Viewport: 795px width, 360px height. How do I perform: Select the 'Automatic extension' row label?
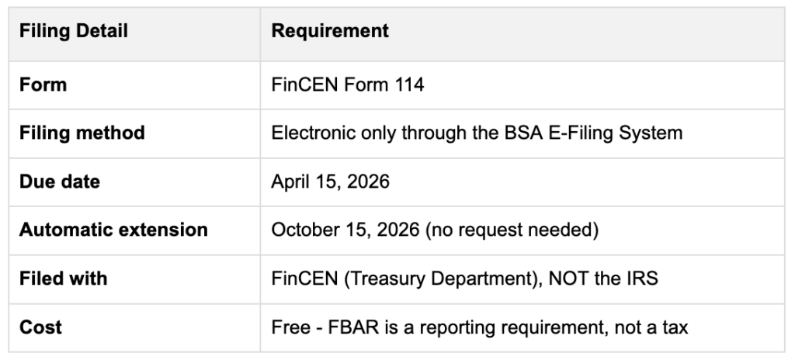(x=113, y=230)
